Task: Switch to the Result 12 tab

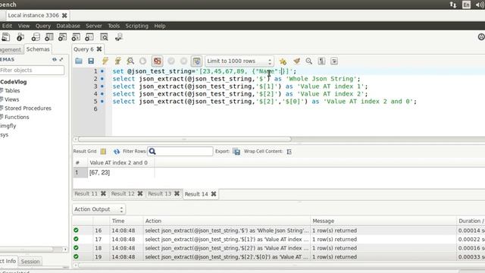Action: (123, 194)
